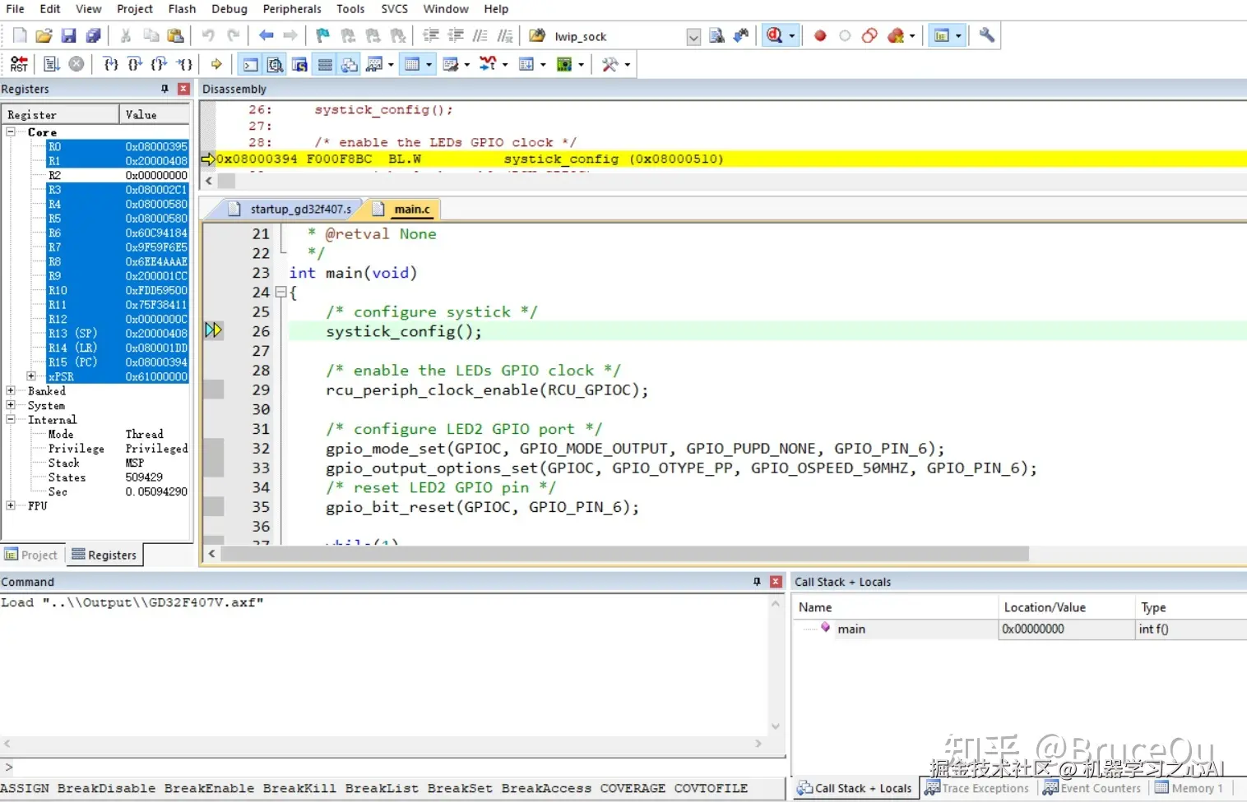Image resolution: width=1247 pixels, height=802 pixels.
Task: Expand the Banked registers group
Action: [x=11, y=391]
